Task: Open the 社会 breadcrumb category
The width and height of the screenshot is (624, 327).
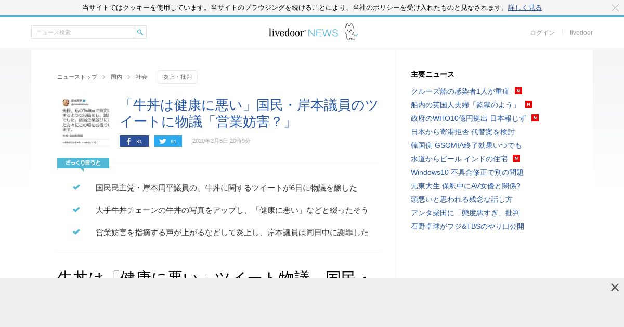Action: [141, 77]
